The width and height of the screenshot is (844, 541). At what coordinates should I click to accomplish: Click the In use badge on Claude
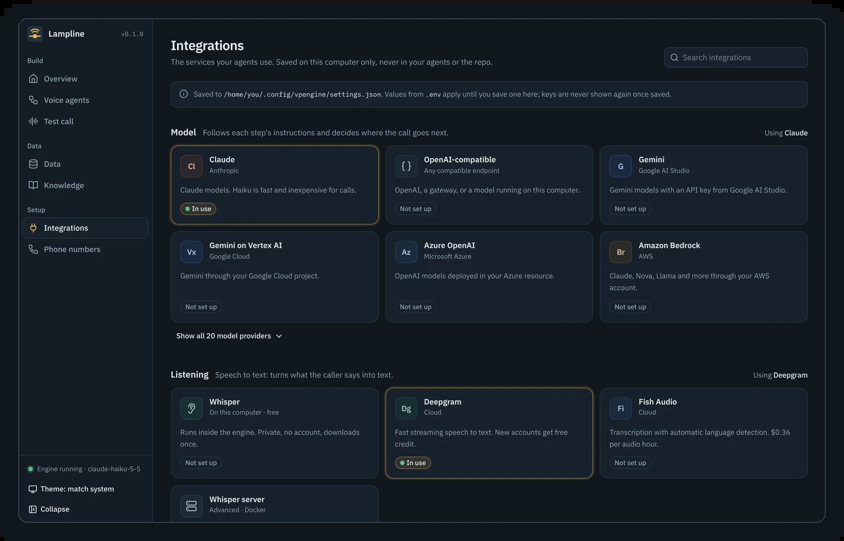click(198, 209)
